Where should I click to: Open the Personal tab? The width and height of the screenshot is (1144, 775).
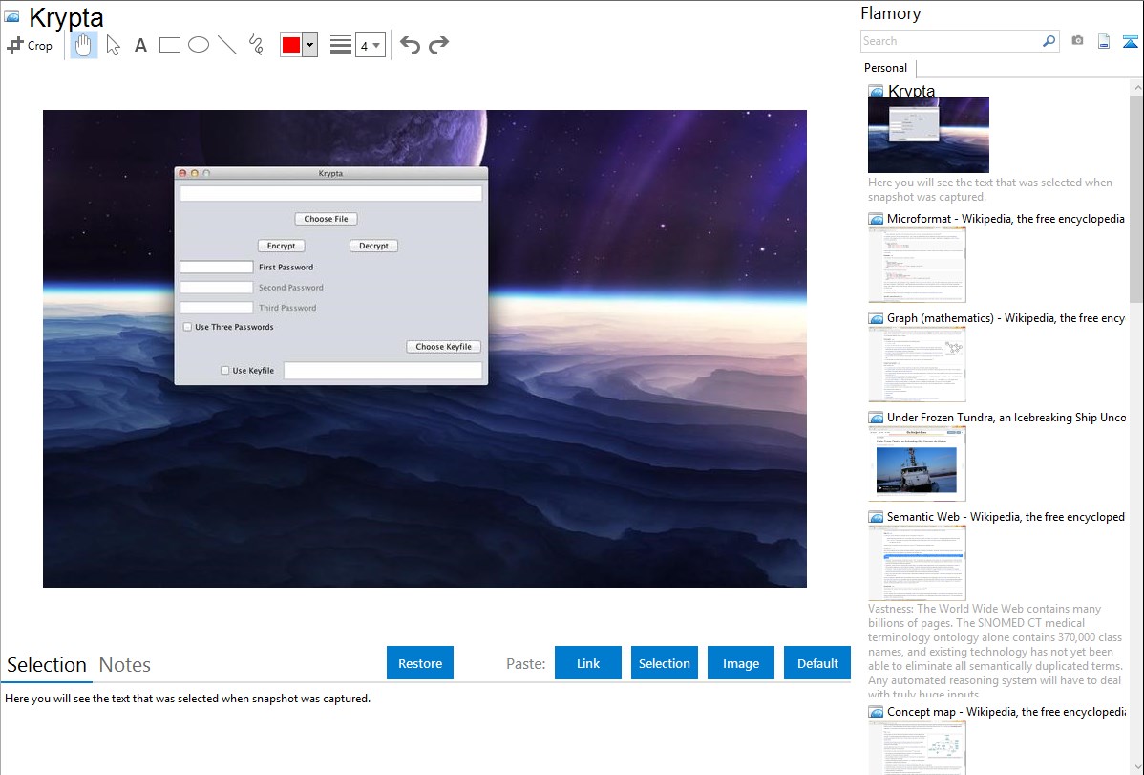(x=885, y=68)
